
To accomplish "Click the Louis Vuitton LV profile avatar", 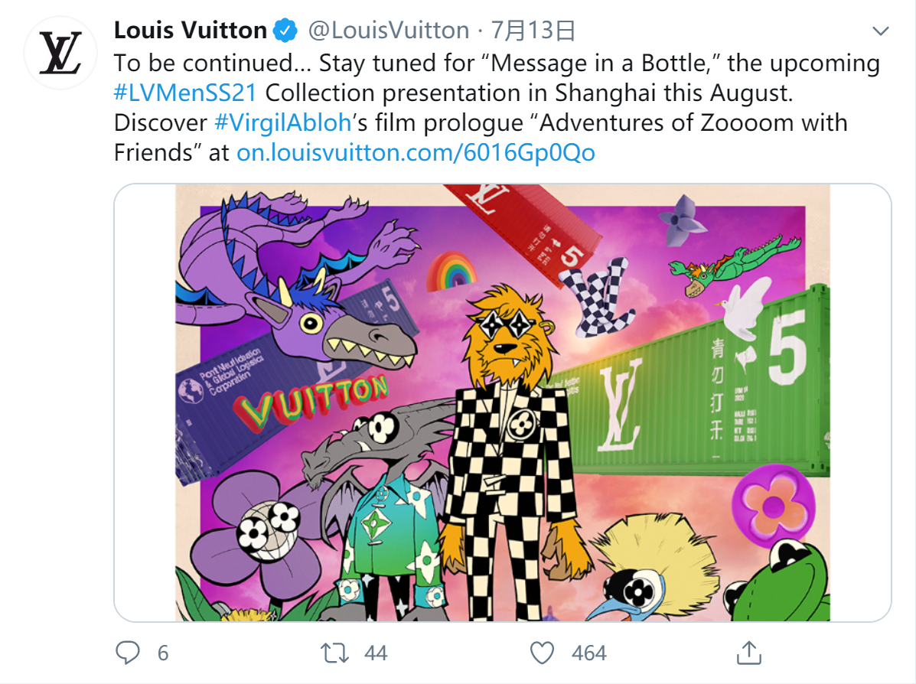I will point(60,53).
